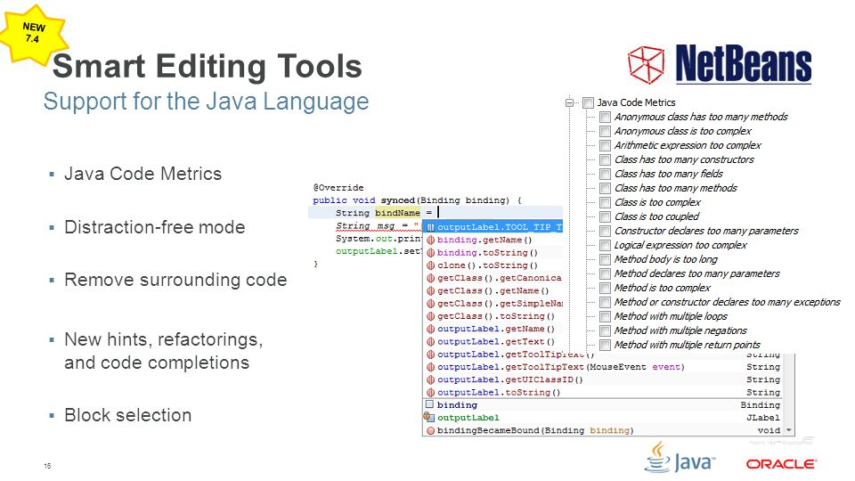Toggle 'Method with multiple return points' checkbox
Viewport: 855px width, 481px height.
pyautogui.click(x=605, y=345)
